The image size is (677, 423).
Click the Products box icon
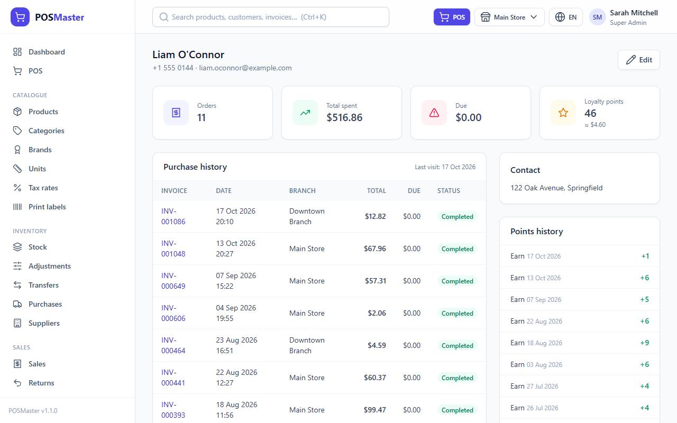(x=17, y=112)
